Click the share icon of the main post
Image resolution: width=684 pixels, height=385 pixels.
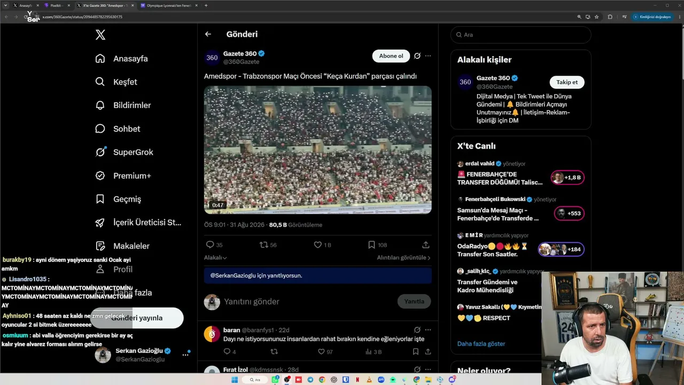tap(426, 245)
